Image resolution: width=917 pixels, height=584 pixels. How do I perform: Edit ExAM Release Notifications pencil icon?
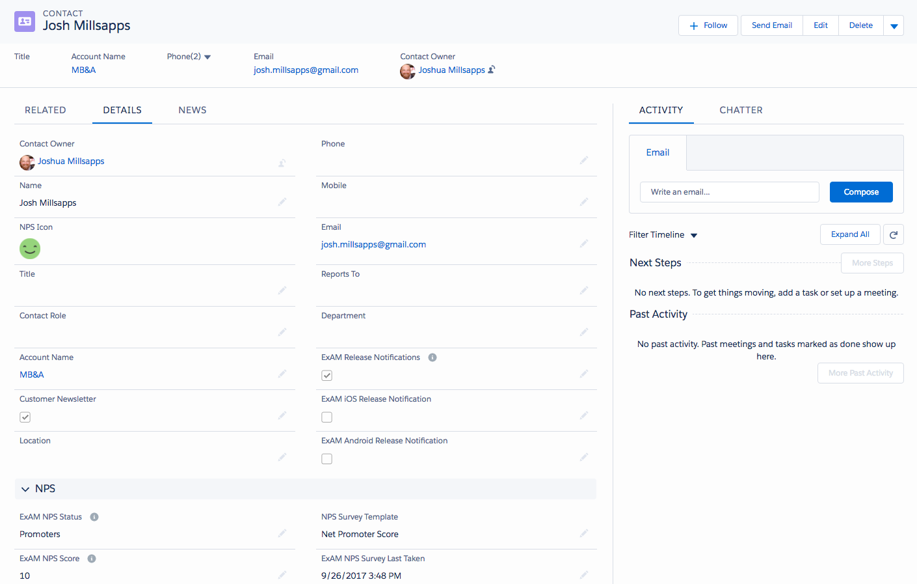tap(584, 374)
